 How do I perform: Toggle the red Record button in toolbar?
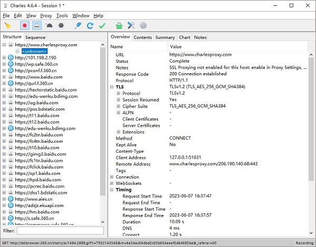click(x=25, y=25)
